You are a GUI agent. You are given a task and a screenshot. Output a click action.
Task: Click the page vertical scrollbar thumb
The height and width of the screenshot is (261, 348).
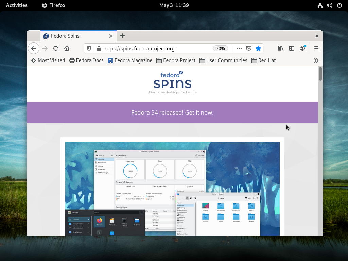320,74
